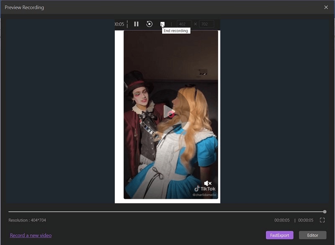Open the Record a new video link
This screenshot has height=245, width=335.
point(31,235)
